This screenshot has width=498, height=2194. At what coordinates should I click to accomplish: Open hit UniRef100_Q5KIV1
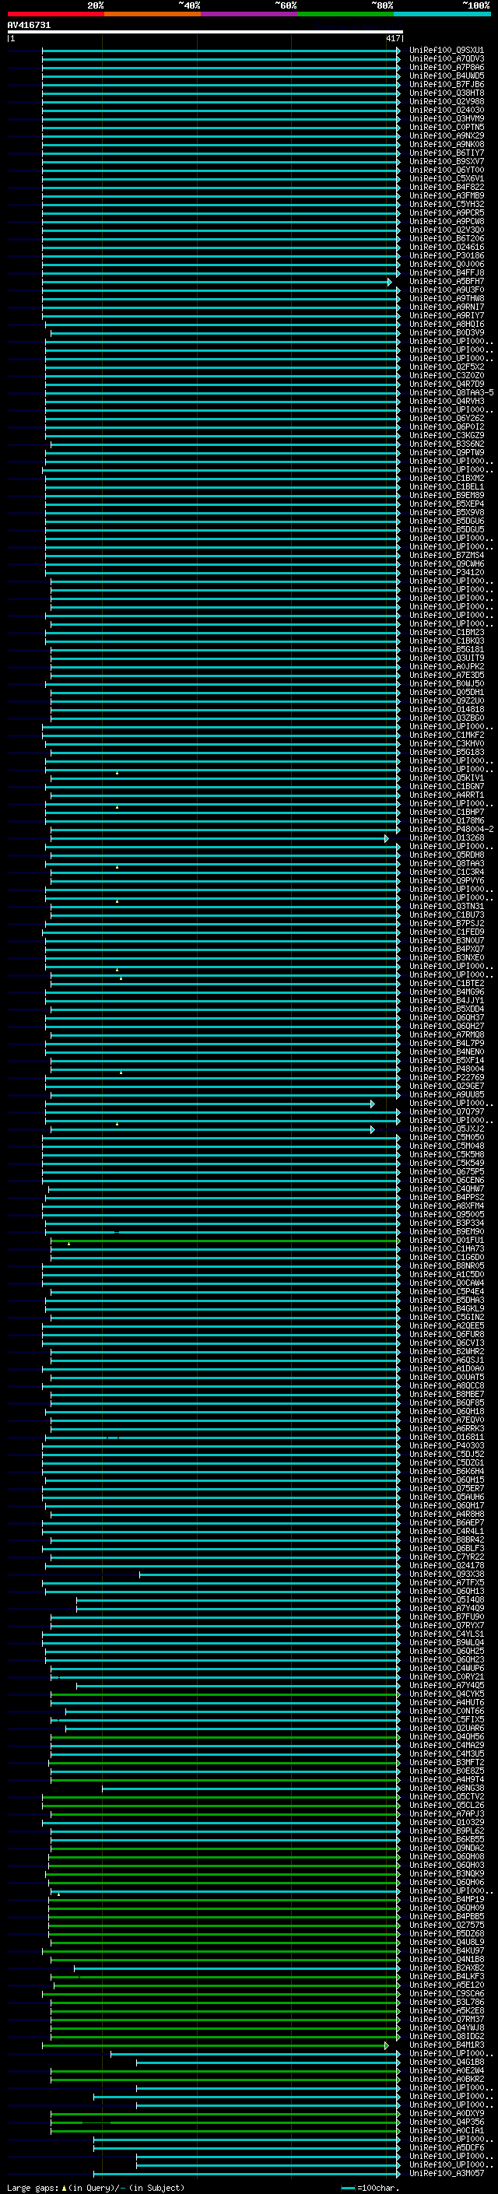click(446, 778)
